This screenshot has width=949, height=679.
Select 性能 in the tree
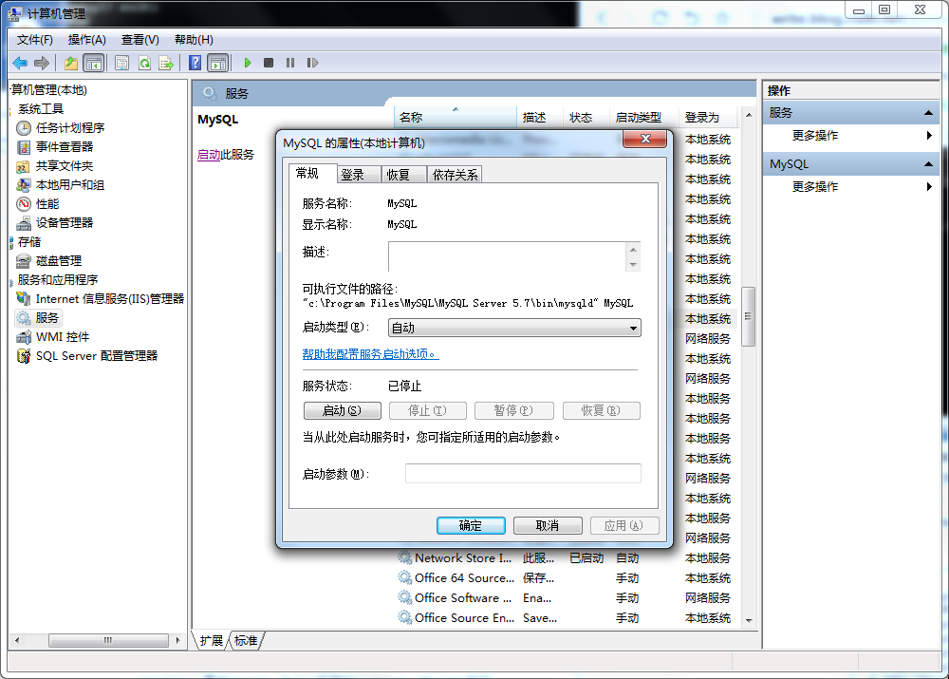(47, 203)
